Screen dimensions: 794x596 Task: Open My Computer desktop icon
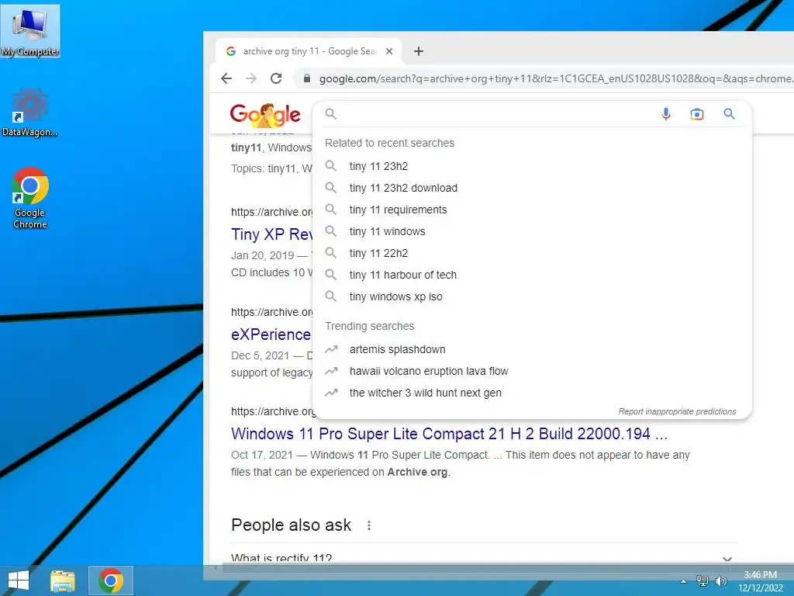(30, 31)
